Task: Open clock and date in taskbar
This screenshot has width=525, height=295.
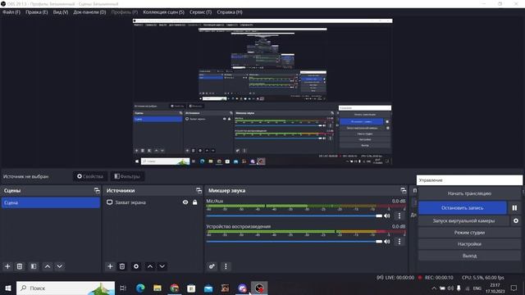Action: (x=495, y=288)
